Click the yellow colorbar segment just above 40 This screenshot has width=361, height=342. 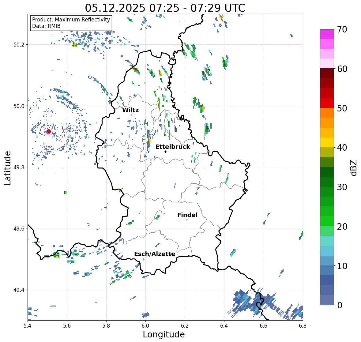coord(327,142)
